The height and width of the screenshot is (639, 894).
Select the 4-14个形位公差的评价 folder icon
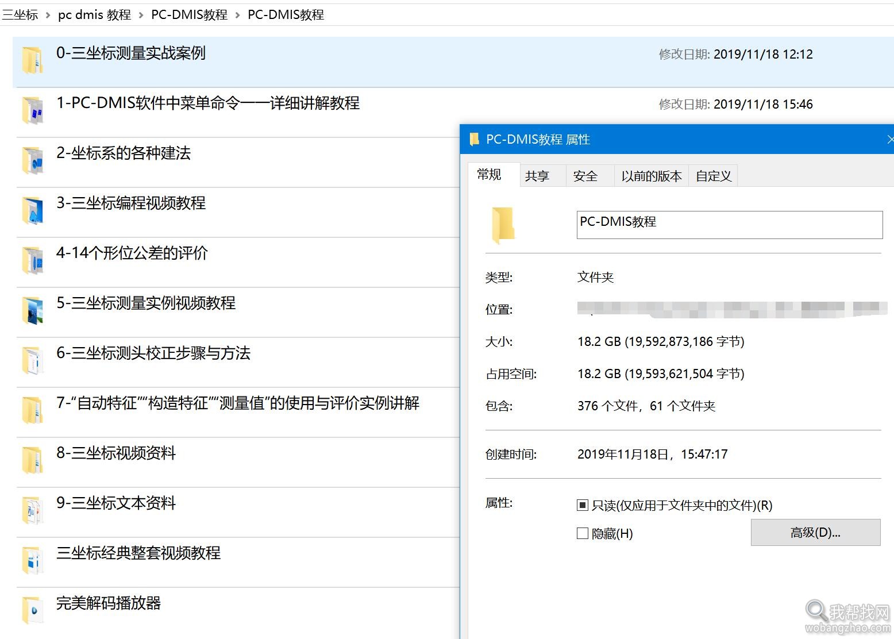[32, 260]
